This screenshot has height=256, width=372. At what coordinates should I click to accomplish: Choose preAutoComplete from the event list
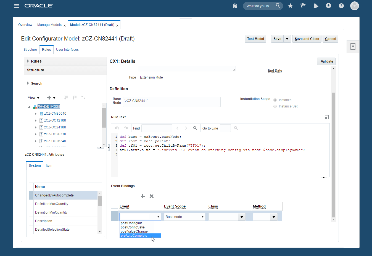pyautogui.click(x=134, y=236)
